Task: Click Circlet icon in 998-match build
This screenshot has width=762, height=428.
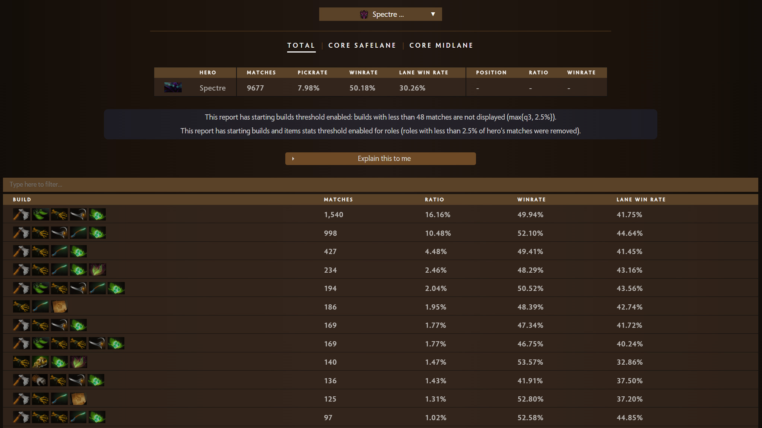Action: coord(59,233)
